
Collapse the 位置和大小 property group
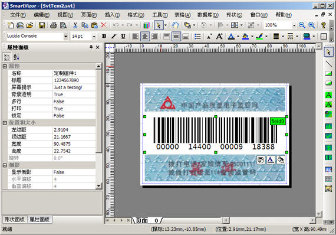[x=5, y=123]
